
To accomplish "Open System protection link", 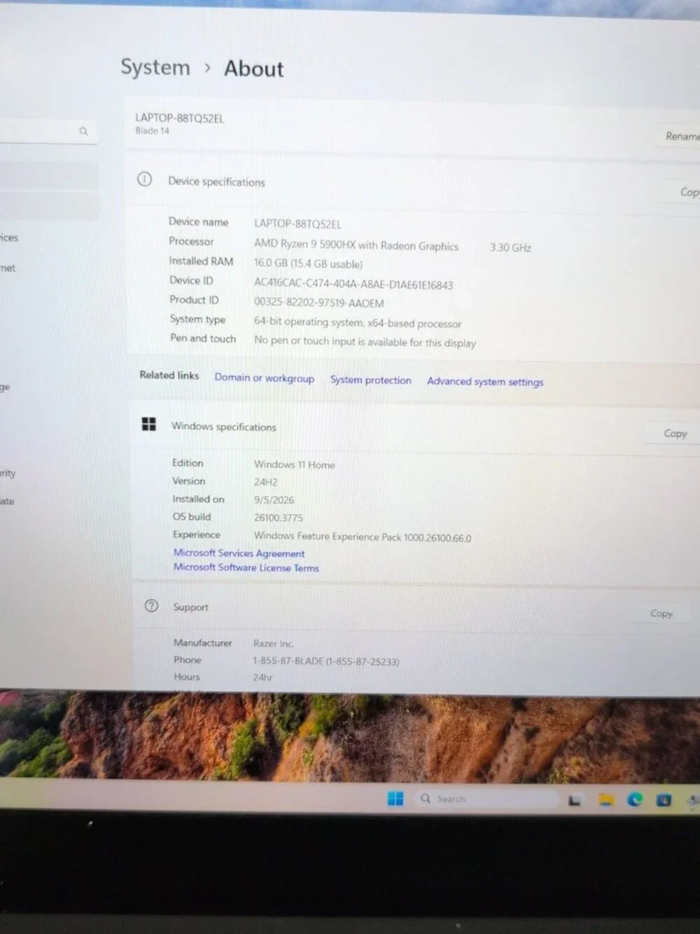I will [x=370, y=380].
